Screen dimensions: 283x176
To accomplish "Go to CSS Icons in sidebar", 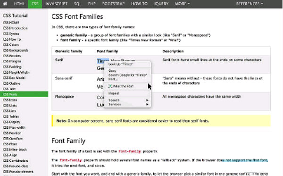I will pyautogui.click(x=10, y=100).
